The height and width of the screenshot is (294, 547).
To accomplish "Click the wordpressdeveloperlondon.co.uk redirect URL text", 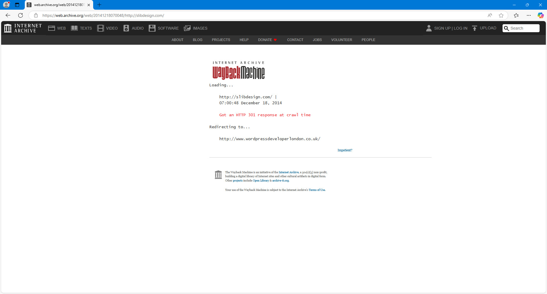I will coord(270,139).
